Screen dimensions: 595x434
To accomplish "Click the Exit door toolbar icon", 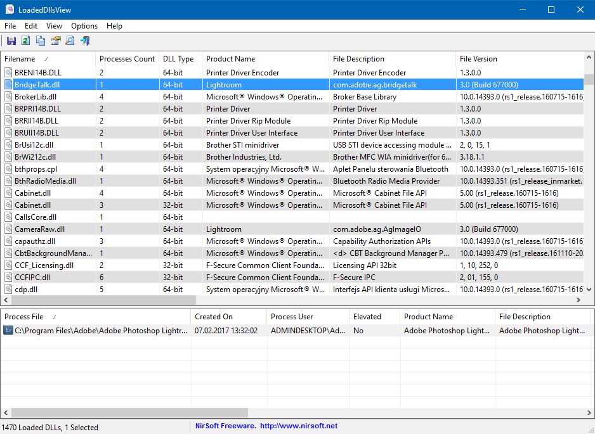I will (x=85, y=41).
